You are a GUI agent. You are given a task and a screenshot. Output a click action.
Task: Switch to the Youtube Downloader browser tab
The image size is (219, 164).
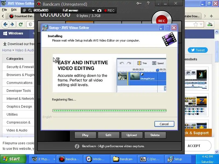coord(193,16)
